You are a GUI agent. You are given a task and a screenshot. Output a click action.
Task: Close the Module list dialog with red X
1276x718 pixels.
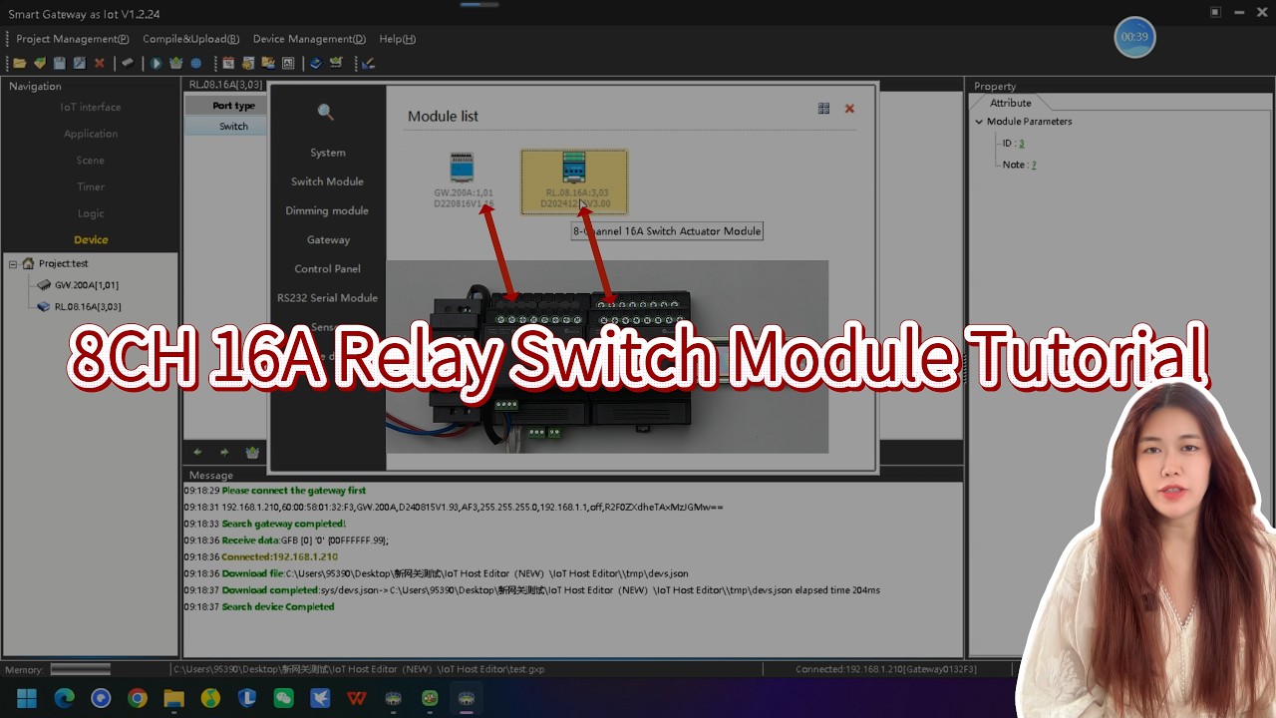(x=849, y=109)
